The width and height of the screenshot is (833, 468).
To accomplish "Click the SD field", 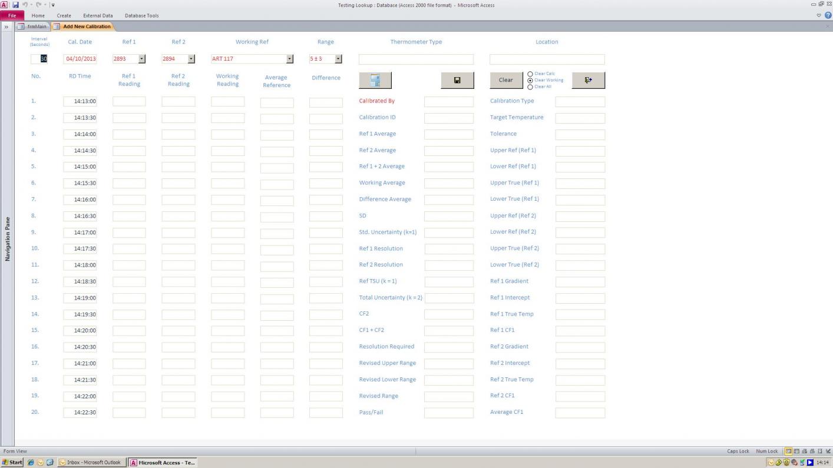I will (449, 216).
